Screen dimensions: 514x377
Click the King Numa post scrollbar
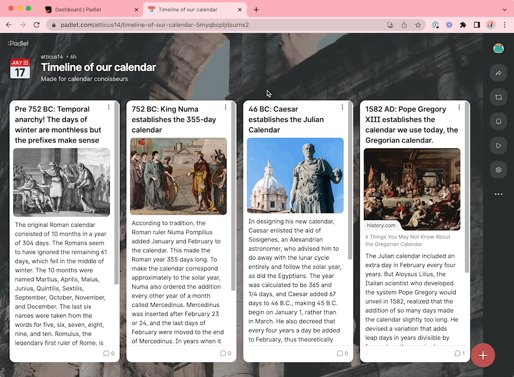click(233, 196)
